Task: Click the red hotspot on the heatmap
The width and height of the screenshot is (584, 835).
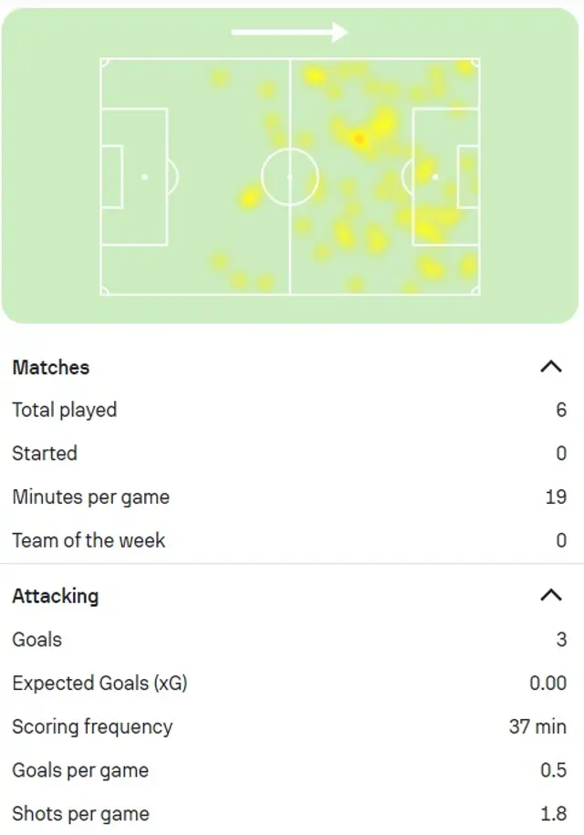Action: pos(359,139)
